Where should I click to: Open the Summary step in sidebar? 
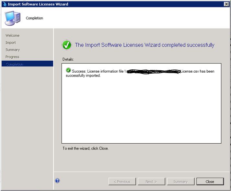pos(13,50)
